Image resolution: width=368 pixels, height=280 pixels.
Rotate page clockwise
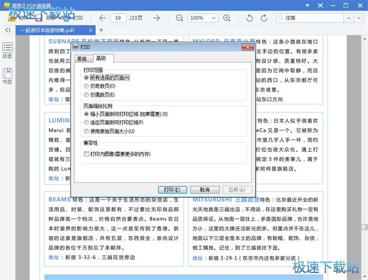click(264, 18)
